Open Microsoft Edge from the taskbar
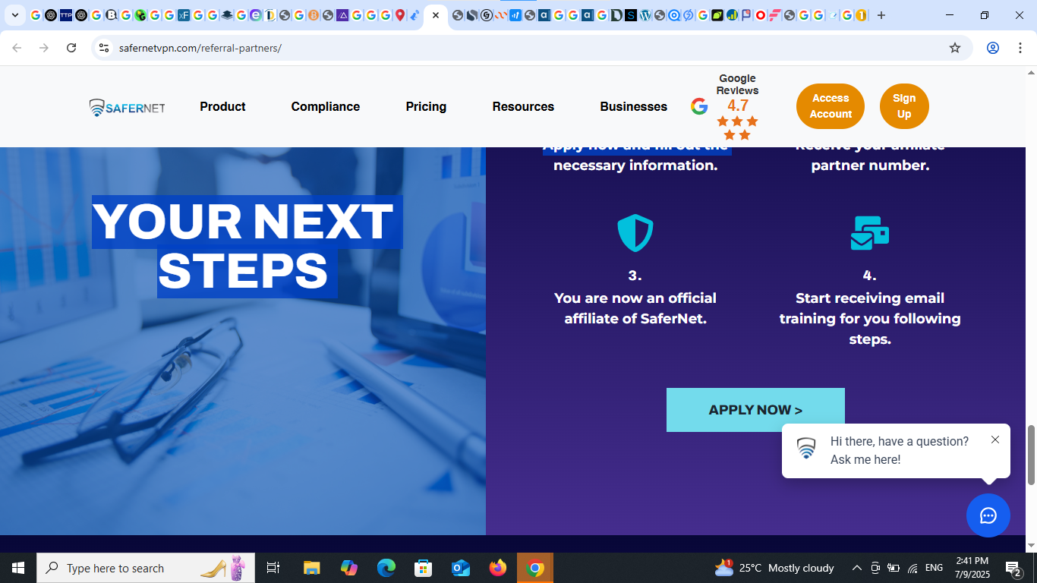The height and width of the screenshot is (583, 1037). point(386,568)
